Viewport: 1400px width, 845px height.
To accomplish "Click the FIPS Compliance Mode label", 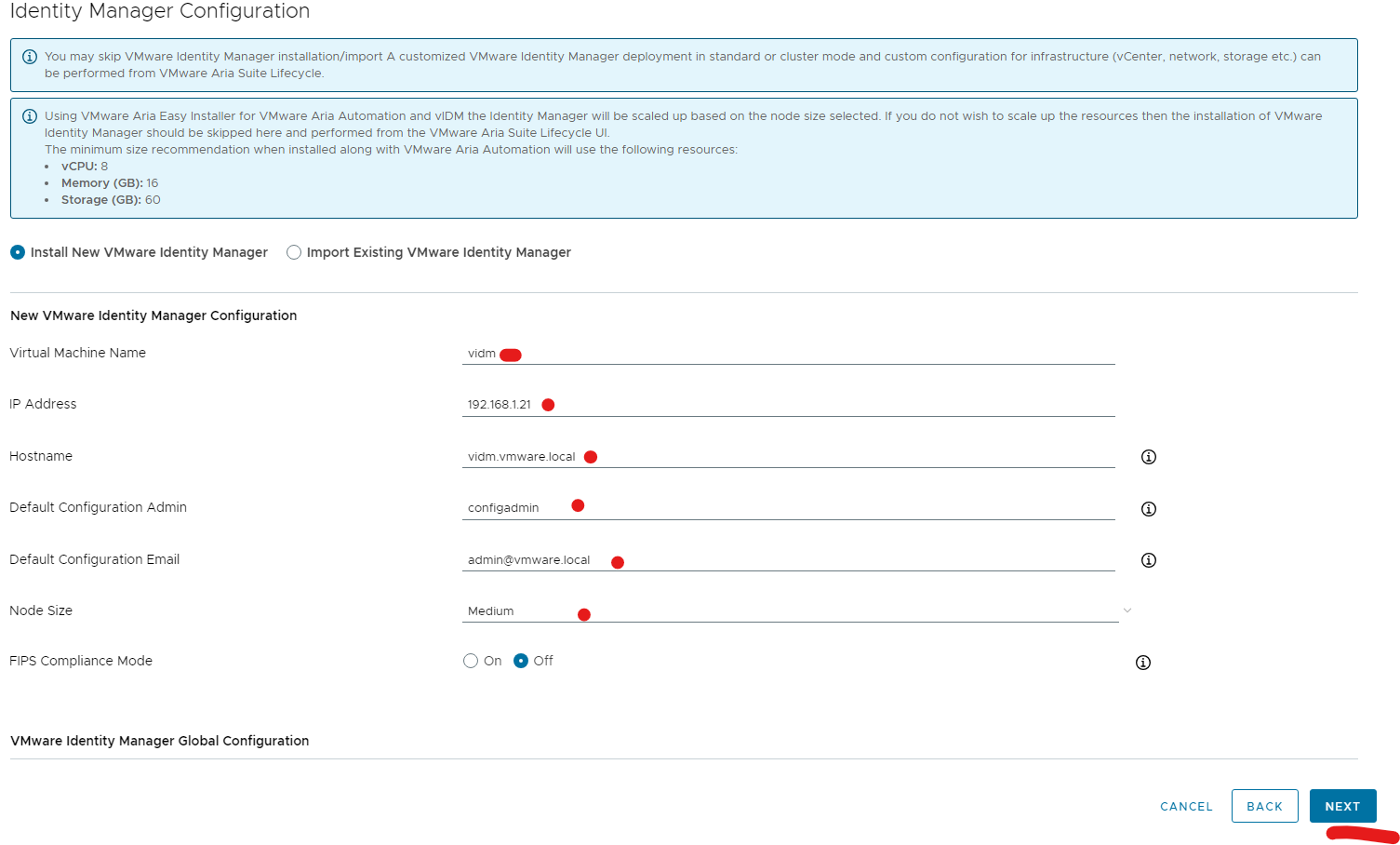I will click(x=81, y=661).
